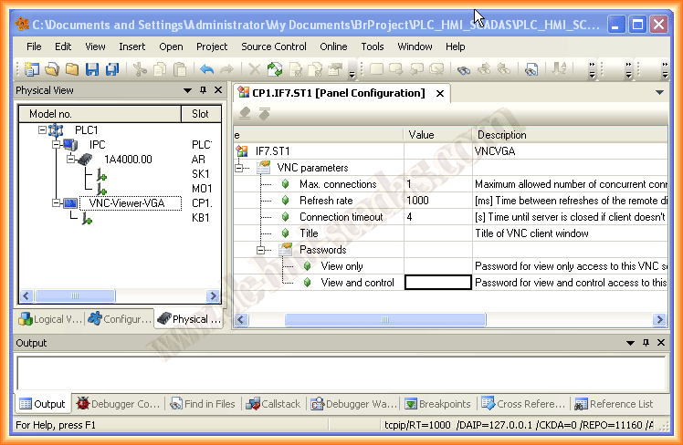
Task: Click the VNC-Viewer-VGA monitor icon
Action: click(x=69, y=203)
